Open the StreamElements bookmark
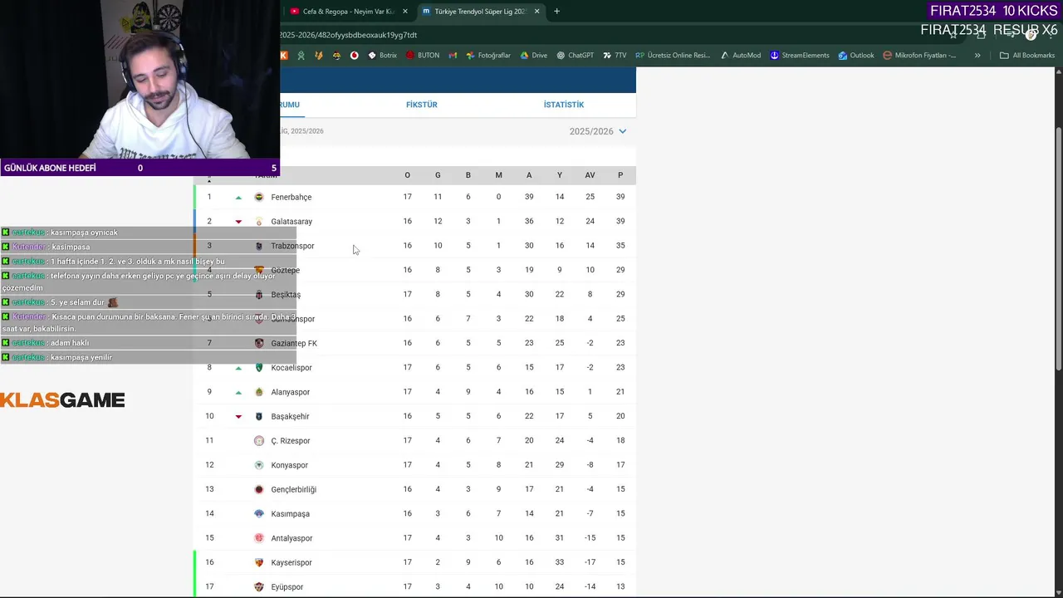Screen dimensions: 1063x598 coord(800,56)
